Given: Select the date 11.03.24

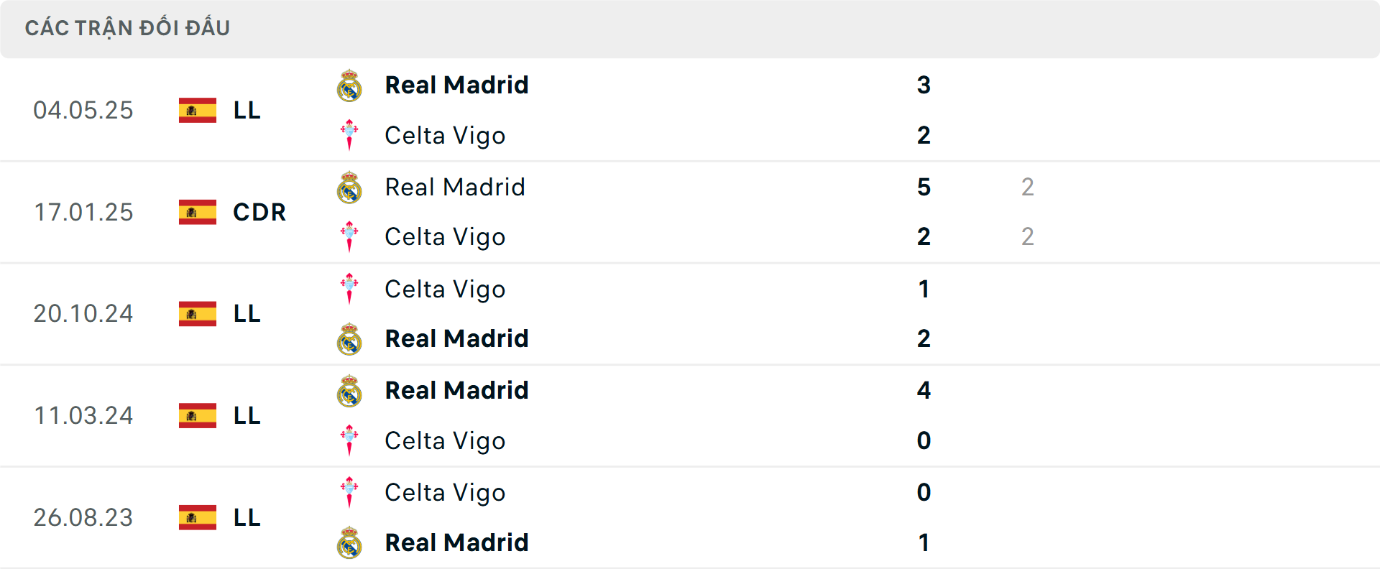Looking at the screenshot, I should tap(83, 415).
